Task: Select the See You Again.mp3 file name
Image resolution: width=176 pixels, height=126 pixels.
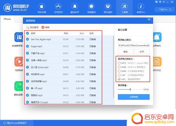Action: click(41, 39)
